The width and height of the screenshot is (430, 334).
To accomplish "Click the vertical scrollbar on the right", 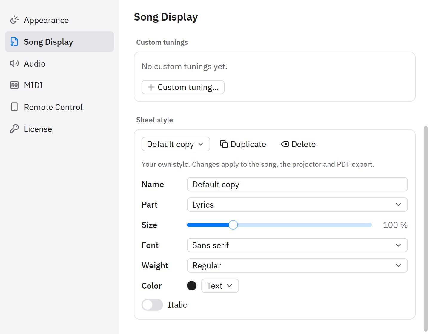I will point(426,229).
